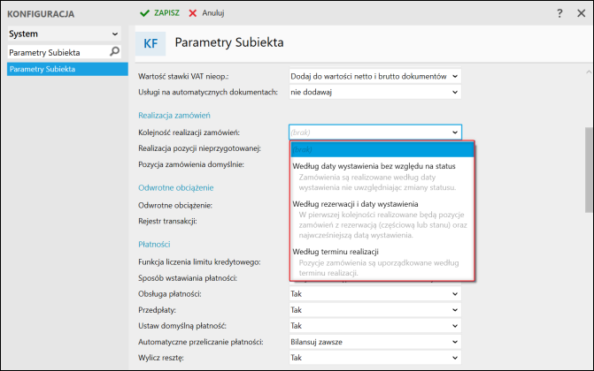This screenshot has width=594, height=371.
Task: Close the configuration window
Action: coord(582,14)
